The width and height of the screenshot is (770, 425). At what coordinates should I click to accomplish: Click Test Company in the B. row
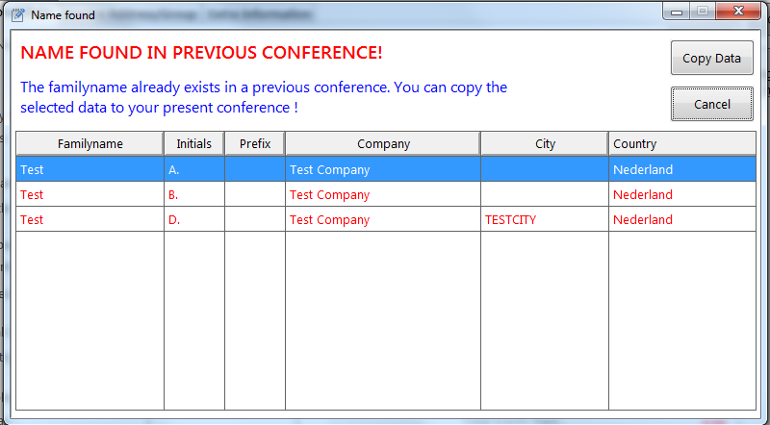point(329,195)
